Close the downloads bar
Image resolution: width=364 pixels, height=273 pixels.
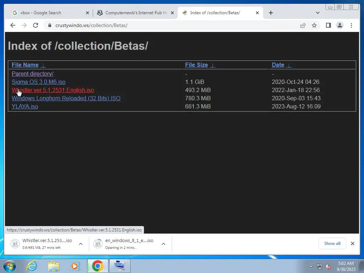tap(352, 243)
